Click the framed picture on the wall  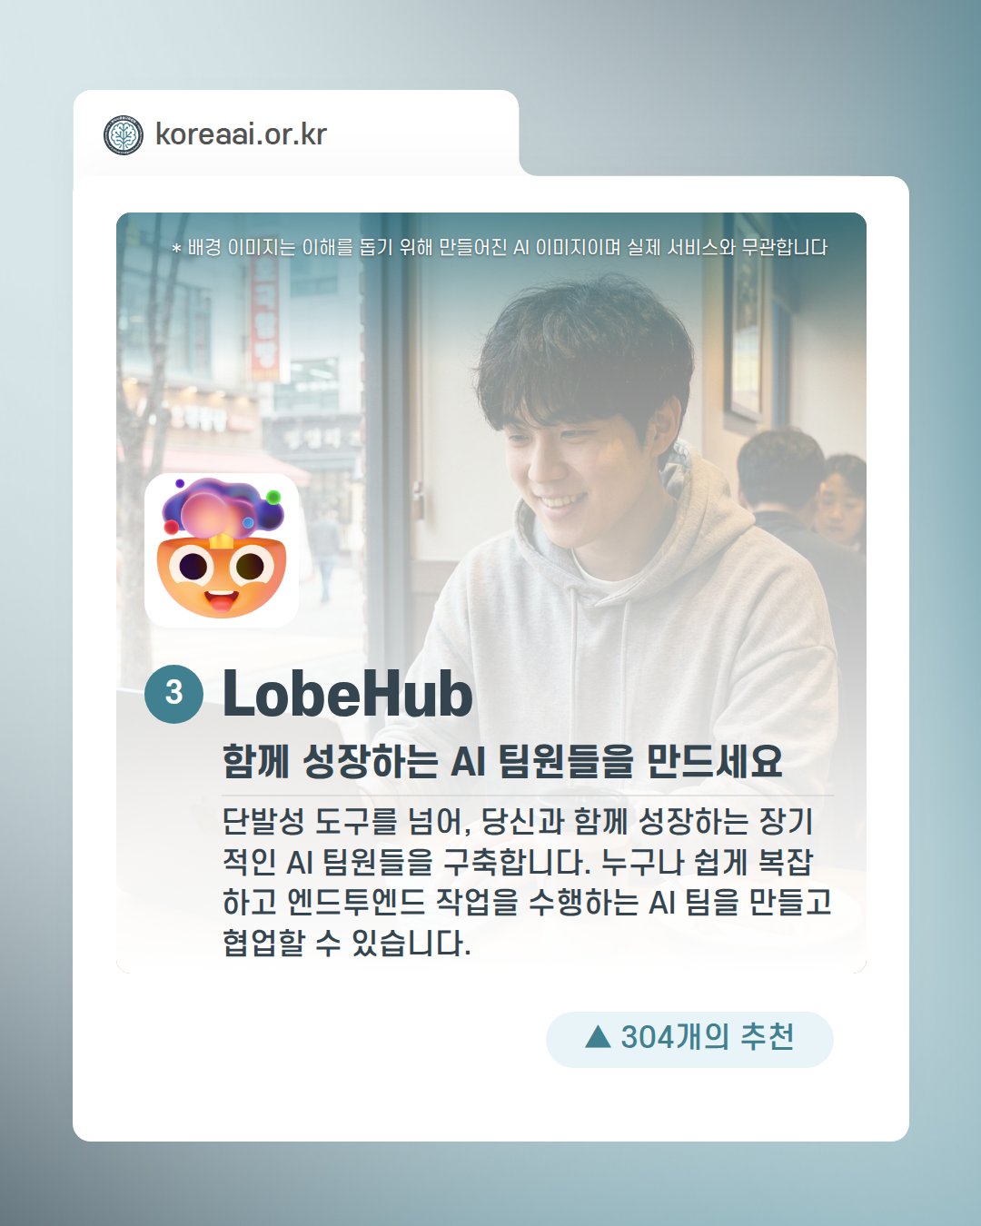pyautogui.click(x=747, y=318)
